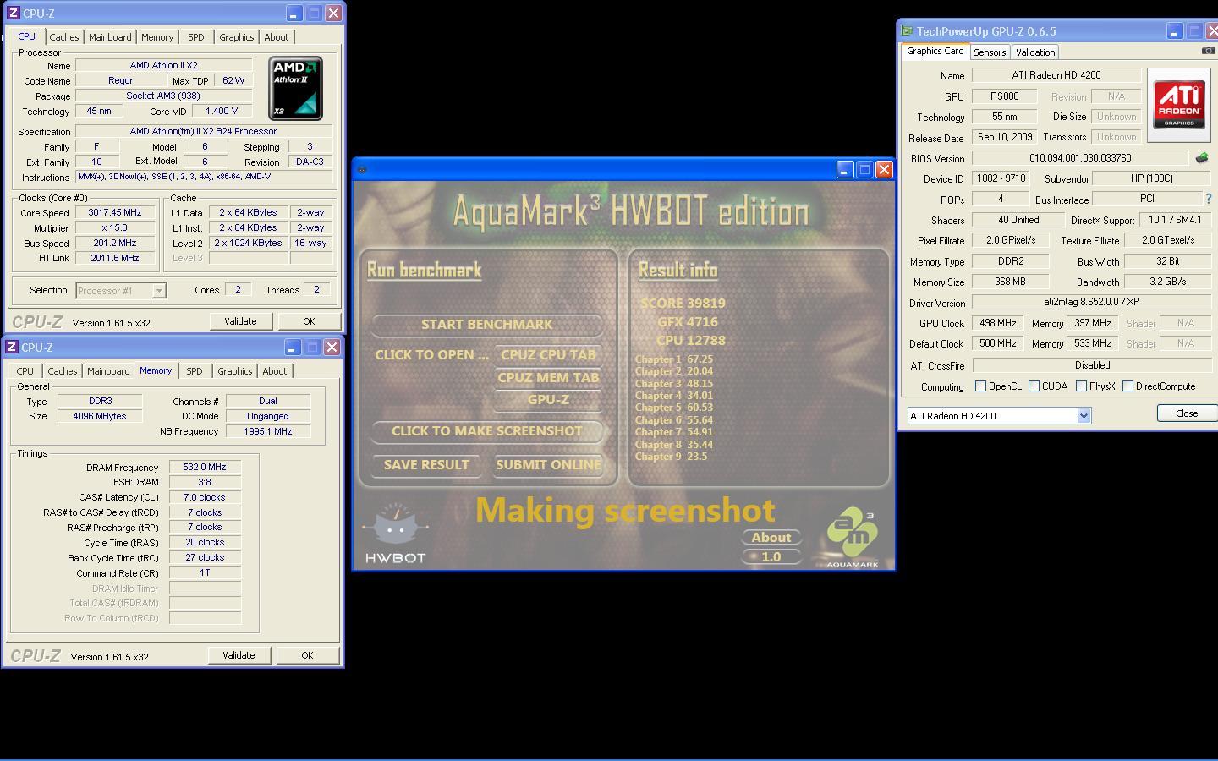This screenshot has height=761, width=1218.
Task: Open the Processor #1 selection dropdown
Action: pos(158,291)
